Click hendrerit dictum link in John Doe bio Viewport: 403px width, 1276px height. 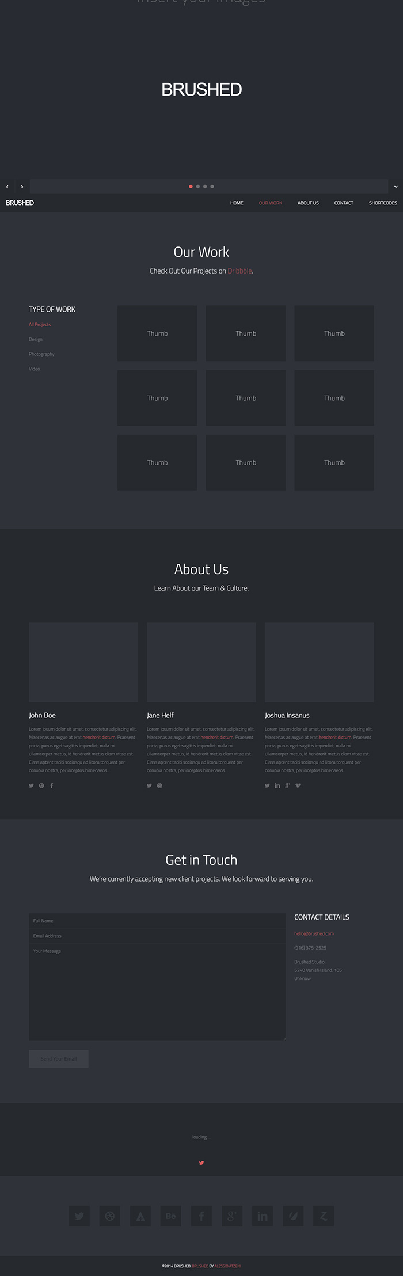click(99, 737)
